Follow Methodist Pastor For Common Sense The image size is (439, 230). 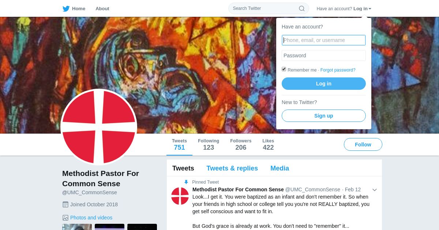363,145
